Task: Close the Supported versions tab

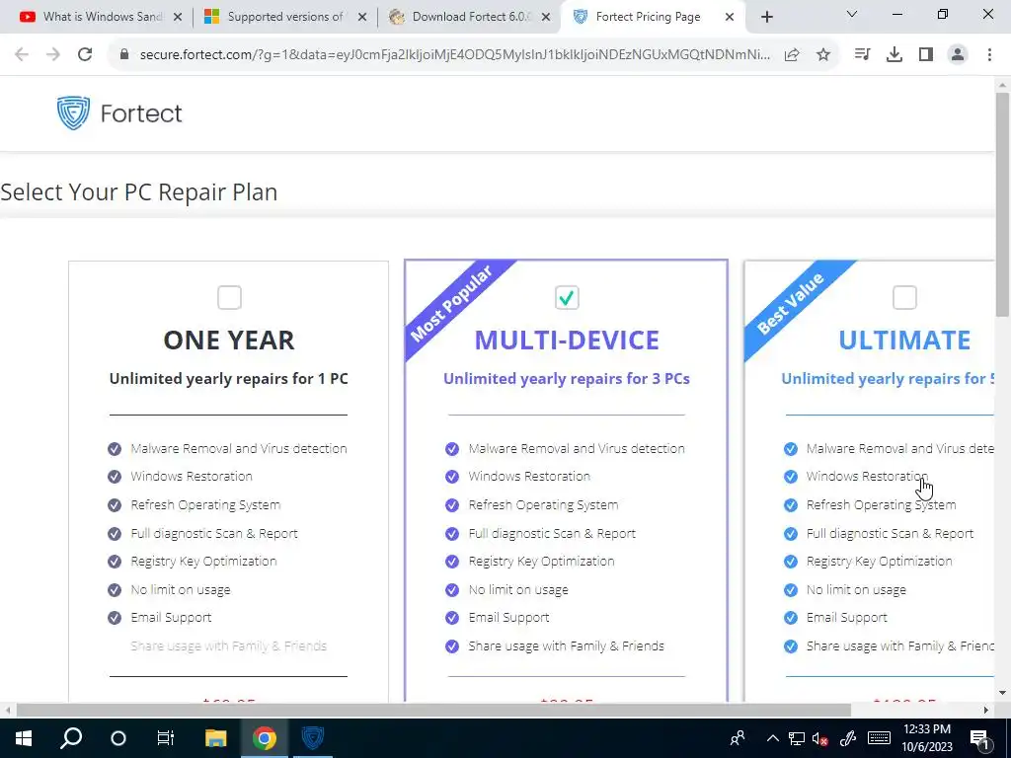Action: [362, 18]
